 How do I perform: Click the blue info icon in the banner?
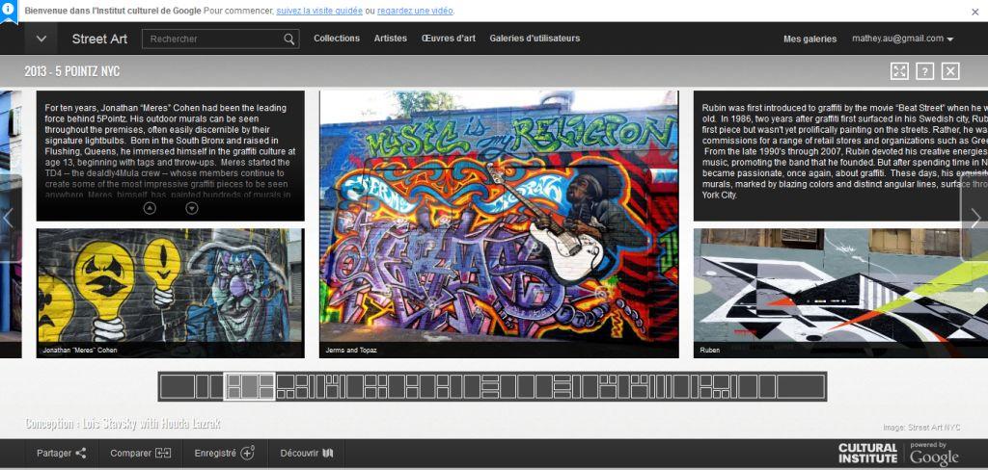8,10
